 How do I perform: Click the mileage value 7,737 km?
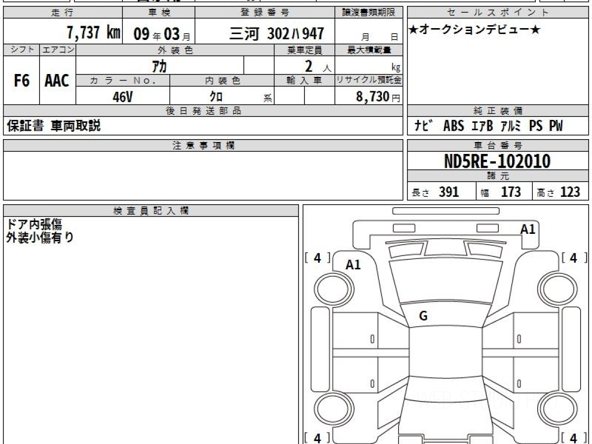(x=93, y=33)
